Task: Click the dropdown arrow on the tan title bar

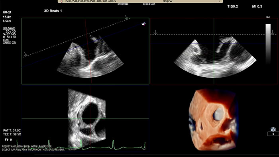Action: pyautogui.click(x=220, y=1)
